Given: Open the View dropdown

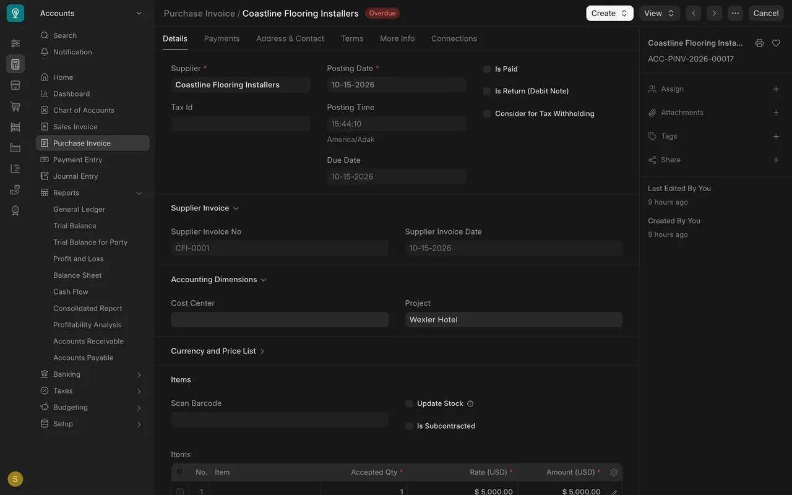Looking at the screenshot, I should click(x=660, y=13).
